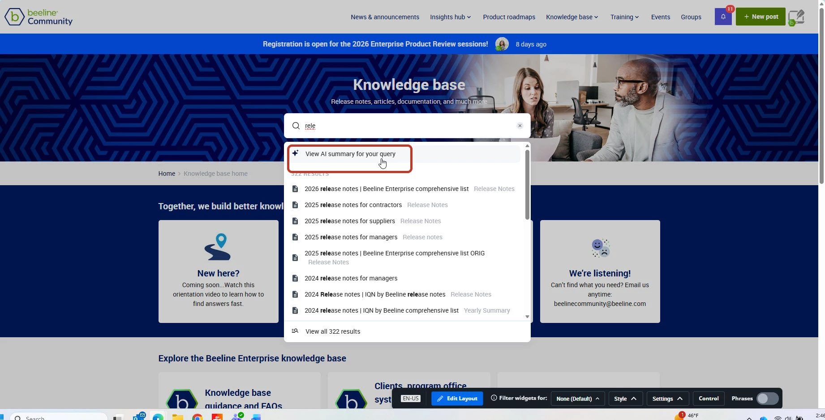This screenshot has width=825, height=420.
Task: Click the author avatar in the announcement banner
Action: 502,44
